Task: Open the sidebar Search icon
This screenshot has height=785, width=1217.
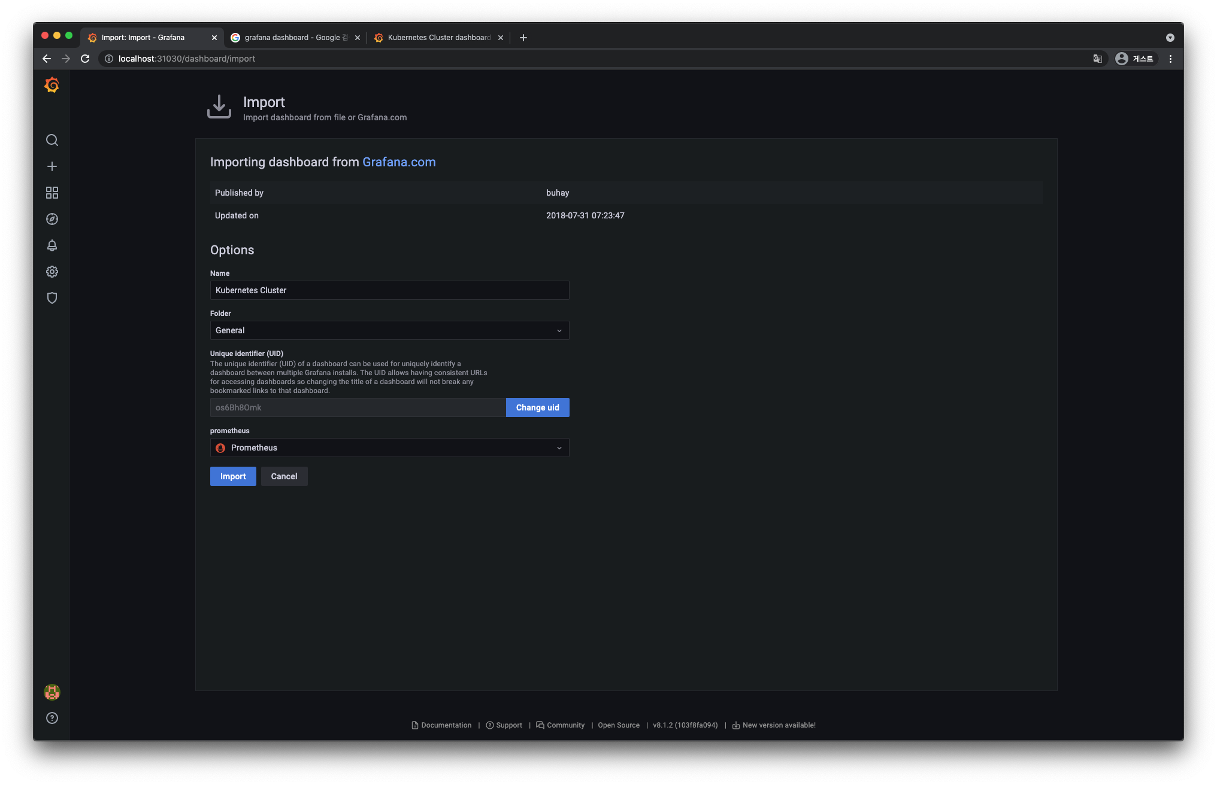Action: [52, 140]
